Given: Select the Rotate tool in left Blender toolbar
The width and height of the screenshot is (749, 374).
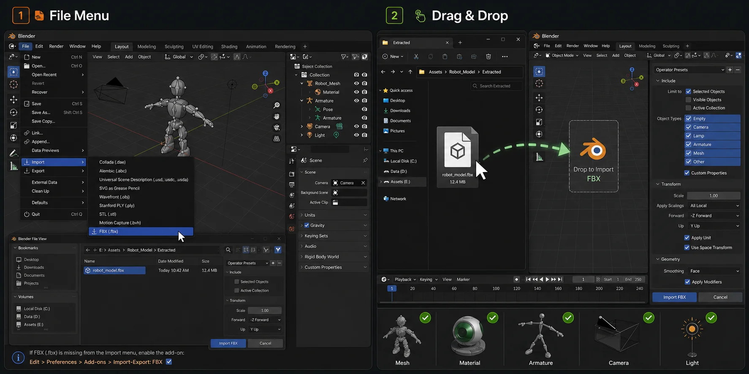Looking at the screenshot, I should click(x=14, y=112).
